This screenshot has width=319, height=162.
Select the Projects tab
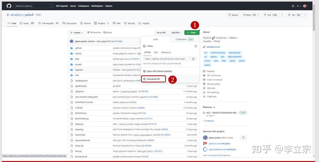click(102, 23)
